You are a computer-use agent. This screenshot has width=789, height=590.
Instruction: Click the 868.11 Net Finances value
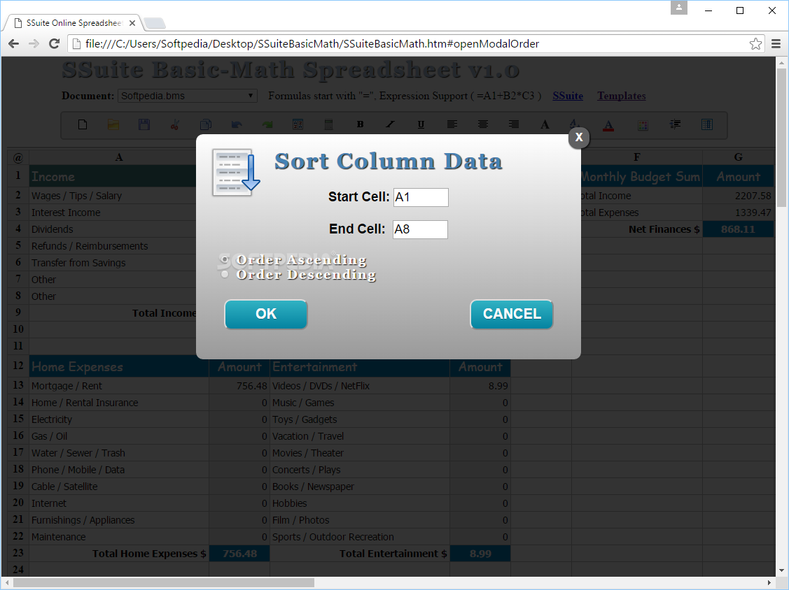738,229
